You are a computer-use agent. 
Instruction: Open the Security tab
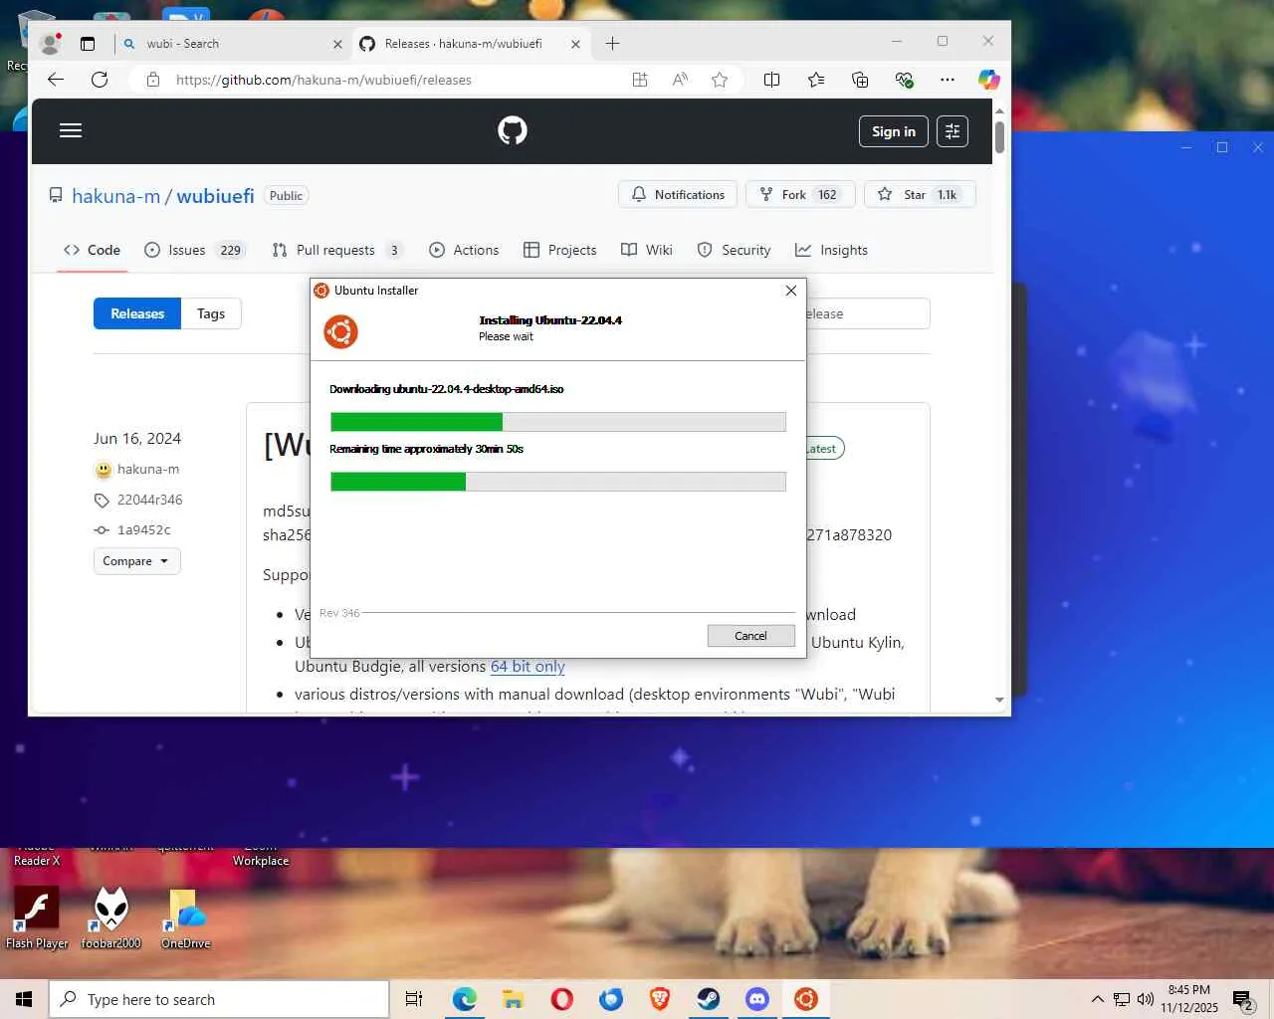pyautogui.click(x=734, y=250)
